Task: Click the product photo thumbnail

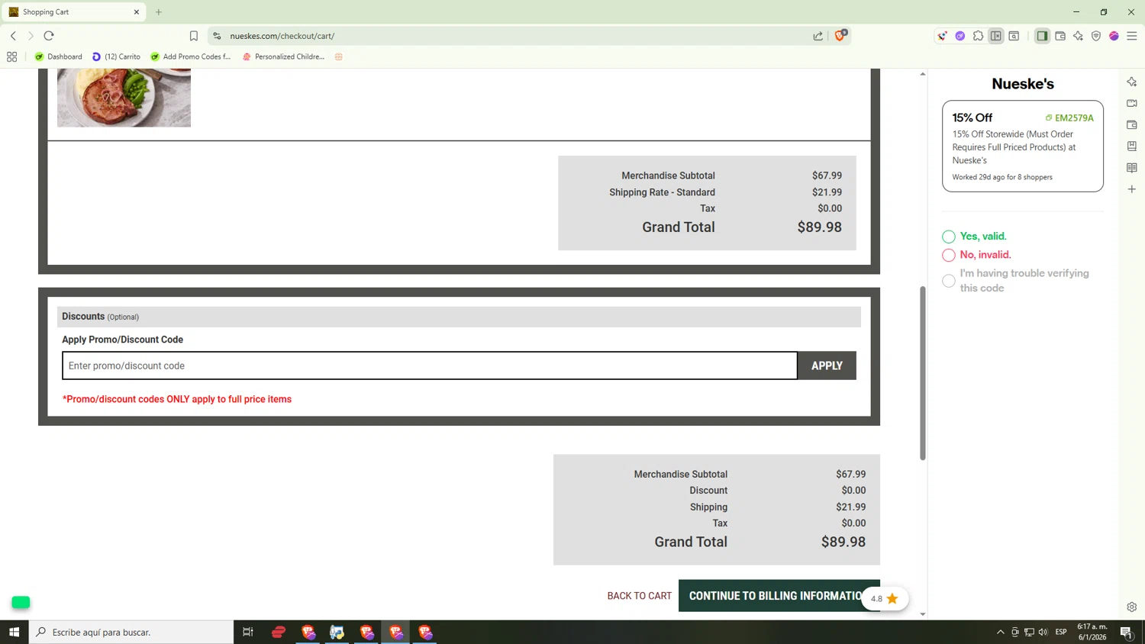Action: coord(124,98)
